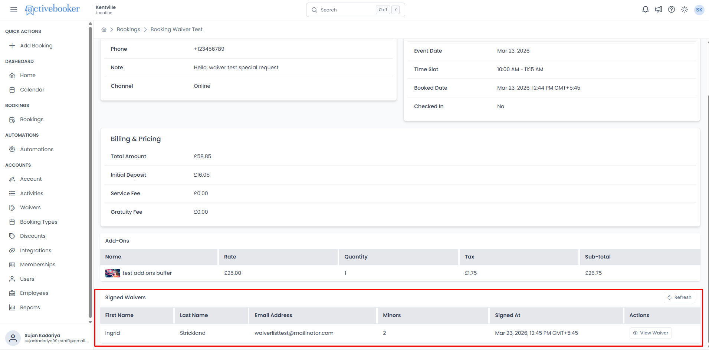Click the Initial Deposit £16.05 value
Image resolution: width=709 pixels, height=350 pixels.
coord(202,175)
